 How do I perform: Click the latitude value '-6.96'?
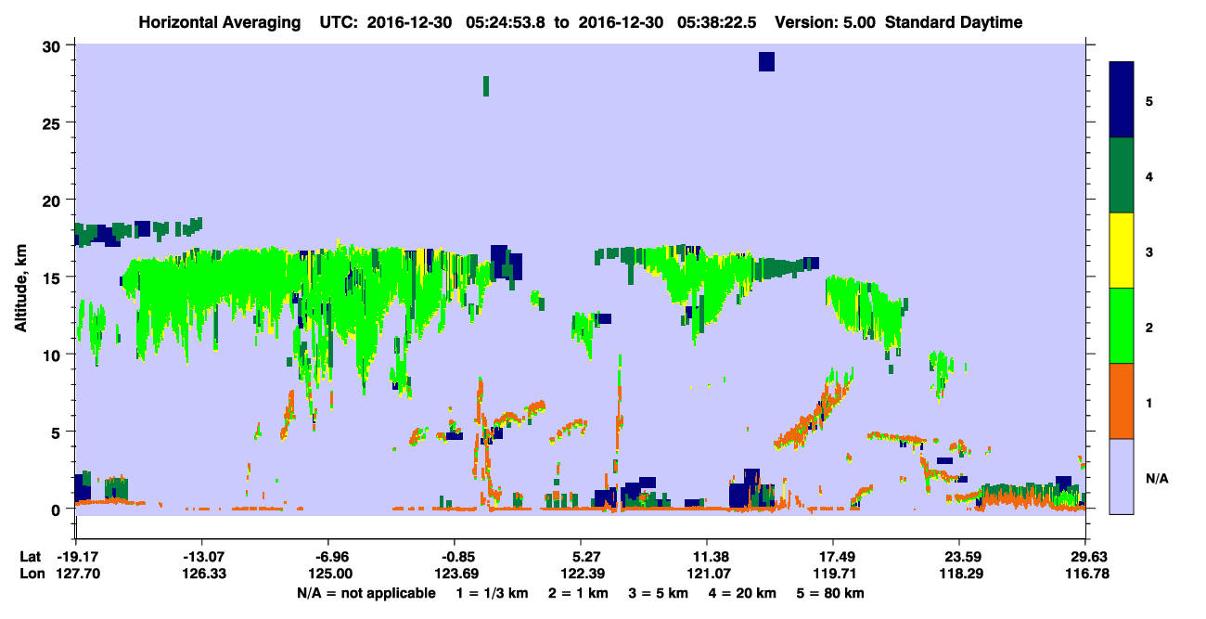[327, 557]
